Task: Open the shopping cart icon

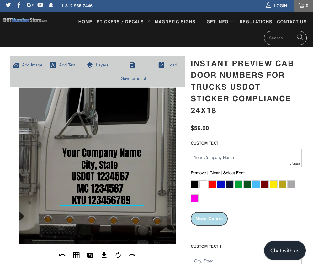Action: click(303, 6)
